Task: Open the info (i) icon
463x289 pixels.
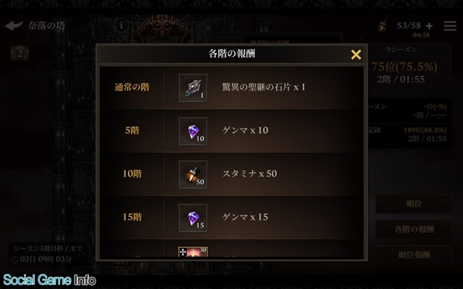Action: (121, 26)
